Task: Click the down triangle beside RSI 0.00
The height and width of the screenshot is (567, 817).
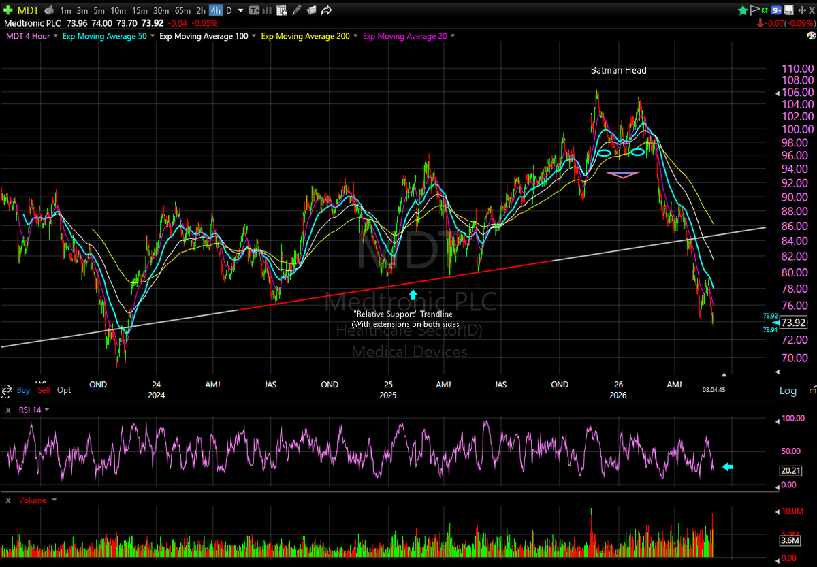Action: pos(778,487)
